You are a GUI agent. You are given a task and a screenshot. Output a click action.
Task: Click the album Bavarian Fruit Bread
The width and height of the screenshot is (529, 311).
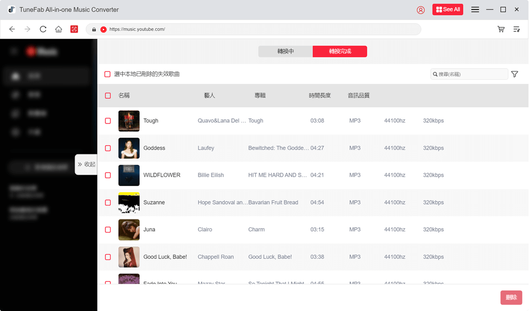coord(273,203)
